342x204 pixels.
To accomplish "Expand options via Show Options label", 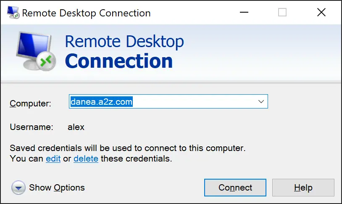I will [57, 188].
